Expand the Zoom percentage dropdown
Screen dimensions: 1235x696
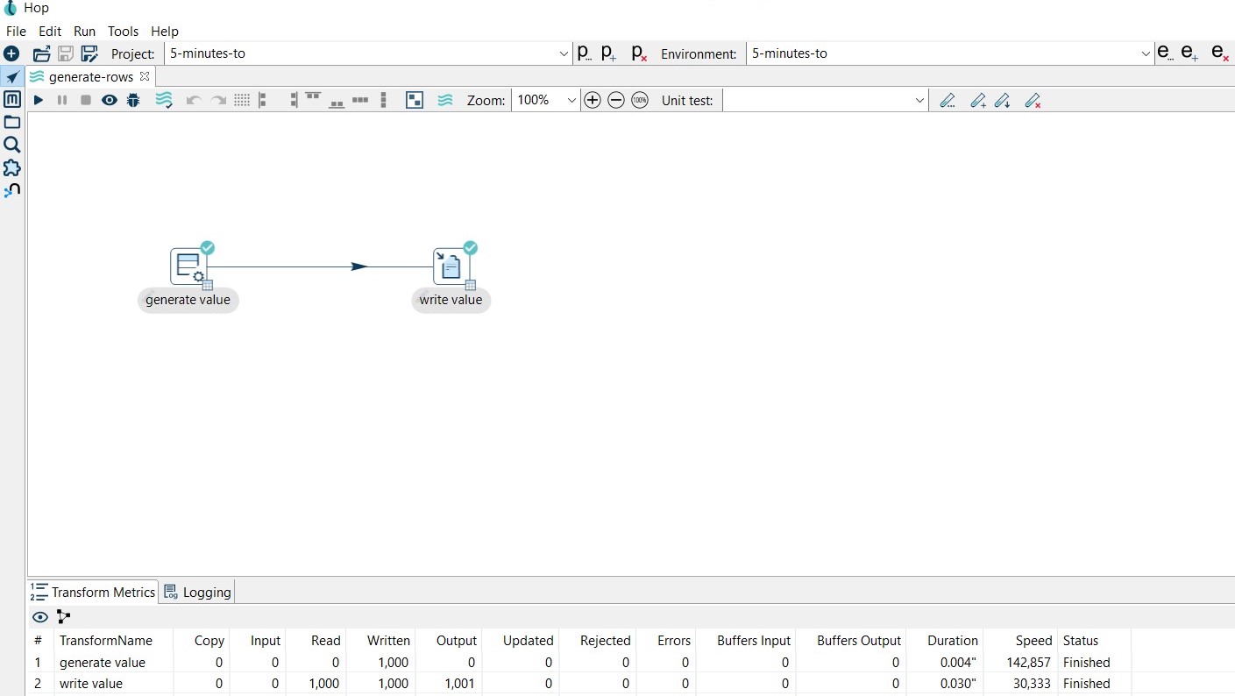(x=571, y=101)
